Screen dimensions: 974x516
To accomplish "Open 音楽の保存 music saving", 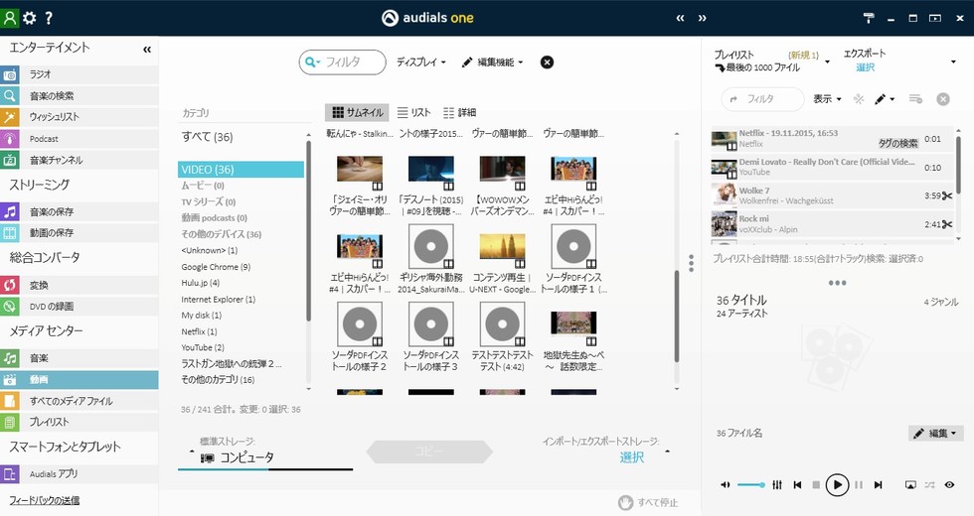I will coord(79,211).
